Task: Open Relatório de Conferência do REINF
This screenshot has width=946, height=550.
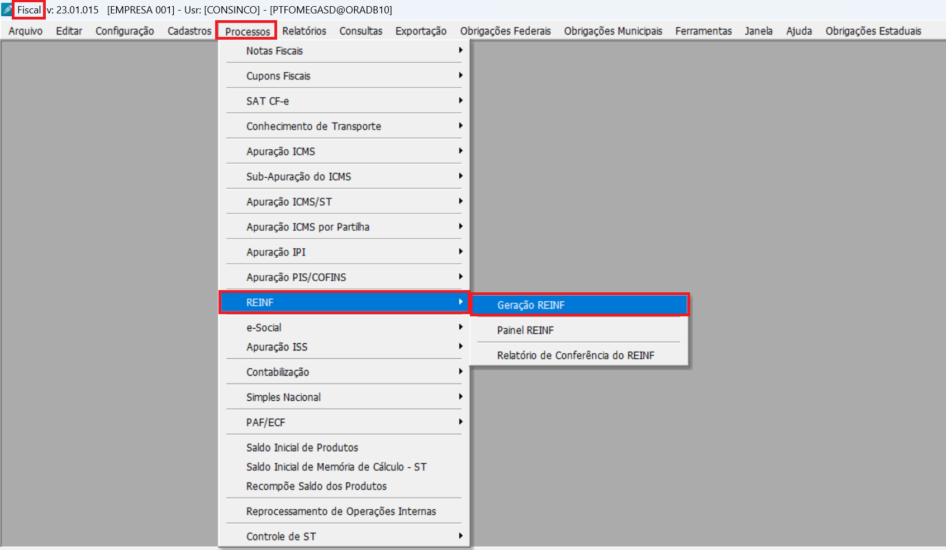Action: pos(579,355)
